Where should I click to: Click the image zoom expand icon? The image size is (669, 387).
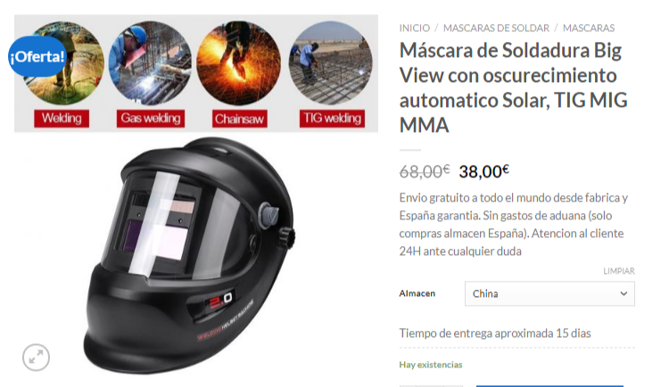[37, 358]
